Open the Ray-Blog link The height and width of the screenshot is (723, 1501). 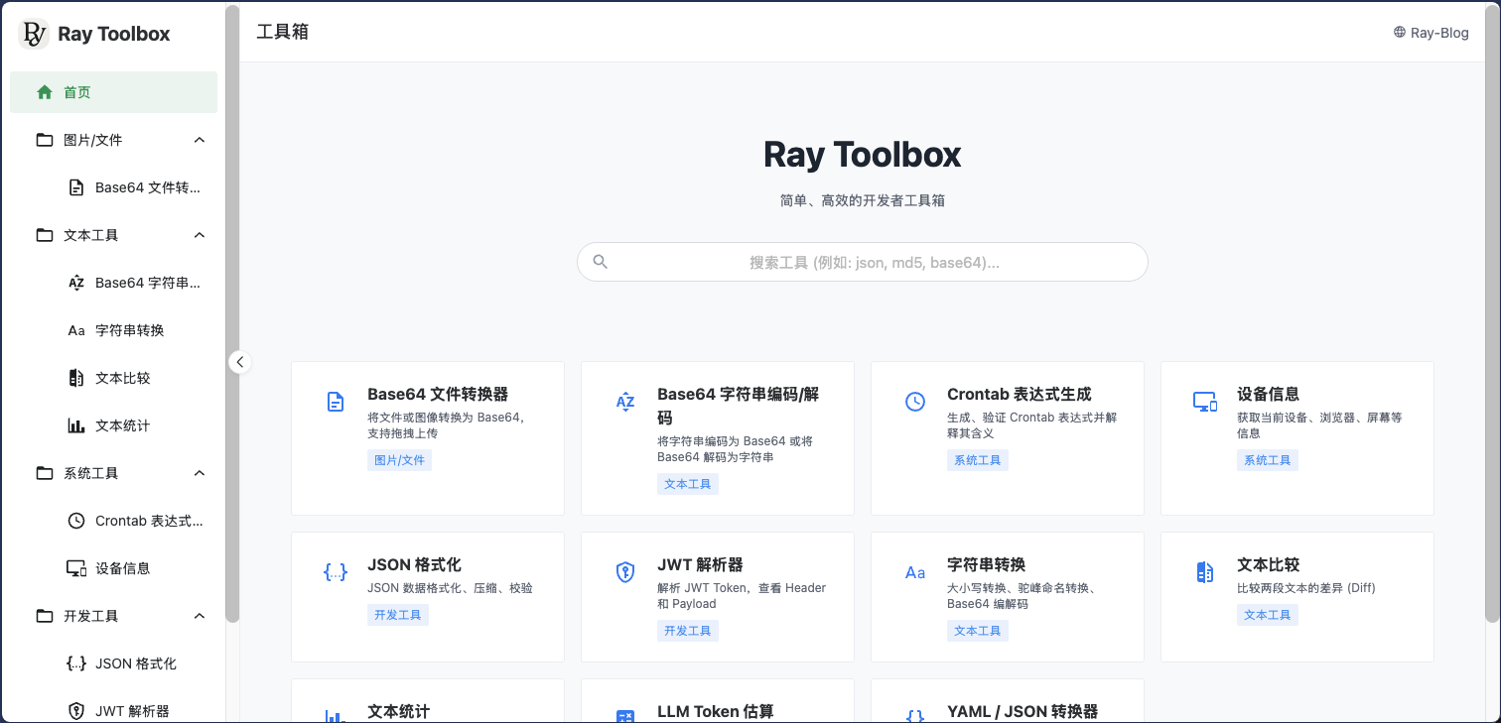1431,33
